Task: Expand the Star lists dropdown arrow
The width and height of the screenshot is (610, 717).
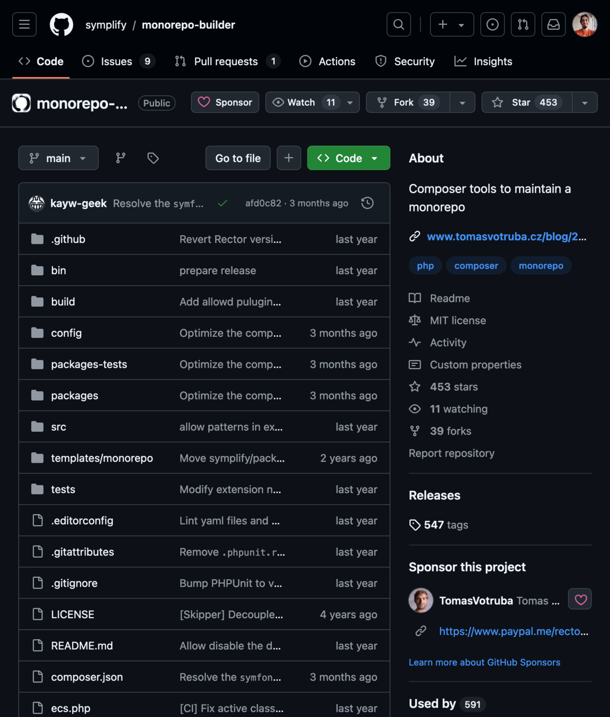Action: coord(585,103)
